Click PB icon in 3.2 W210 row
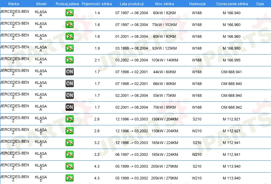The image size is (271, 184). tap(69, 154)
